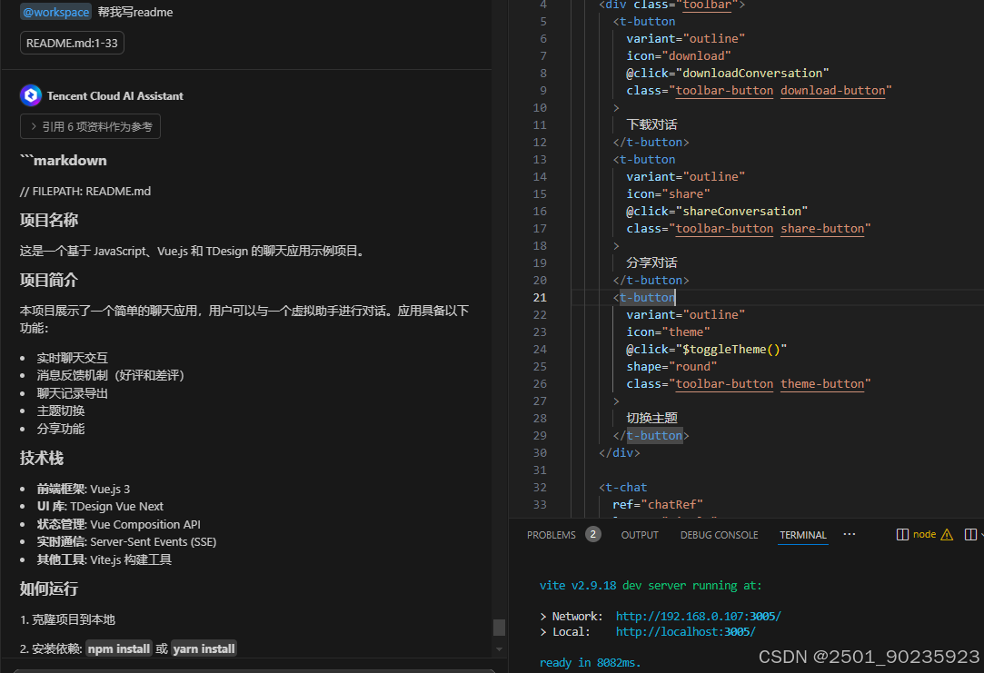Image resolution: width=984 pixels, height=673 pixels.
Task: Click the yarn install inline code
Action: (x=204, y=648)
